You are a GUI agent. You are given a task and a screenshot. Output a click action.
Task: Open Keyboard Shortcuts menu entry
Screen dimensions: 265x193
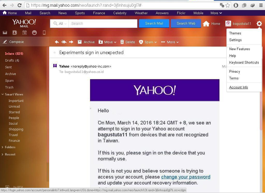[244, 62]
